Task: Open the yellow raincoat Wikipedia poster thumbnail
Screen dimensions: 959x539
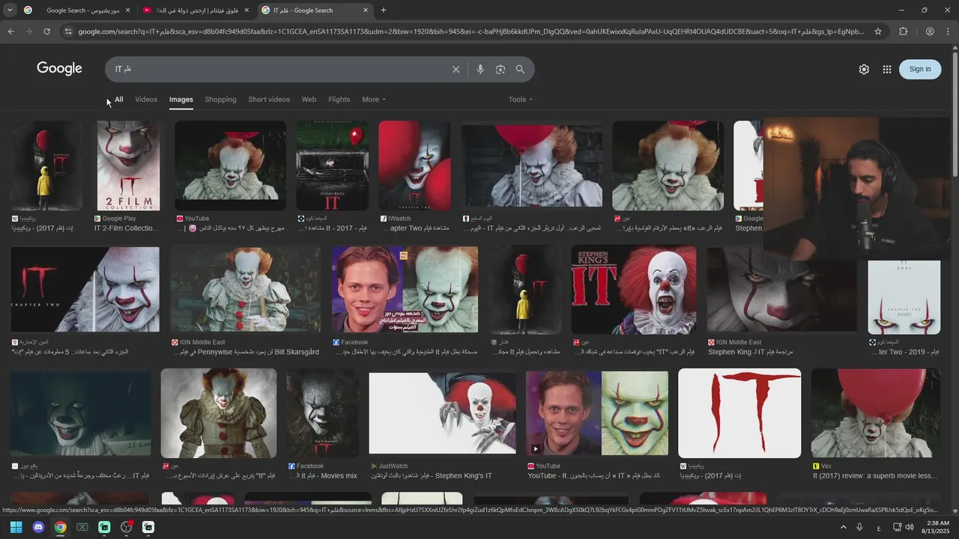Action: coord(46,165)
